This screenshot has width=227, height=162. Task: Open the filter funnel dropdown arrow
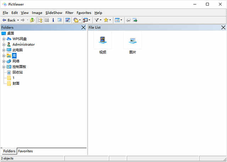100,20
